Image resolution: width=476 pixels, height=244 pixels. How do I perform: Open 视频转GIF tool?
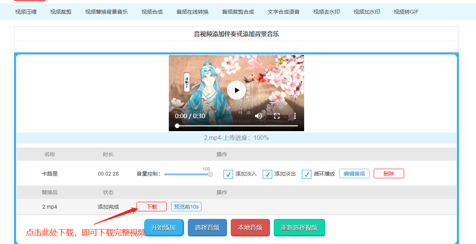[406, 12]
